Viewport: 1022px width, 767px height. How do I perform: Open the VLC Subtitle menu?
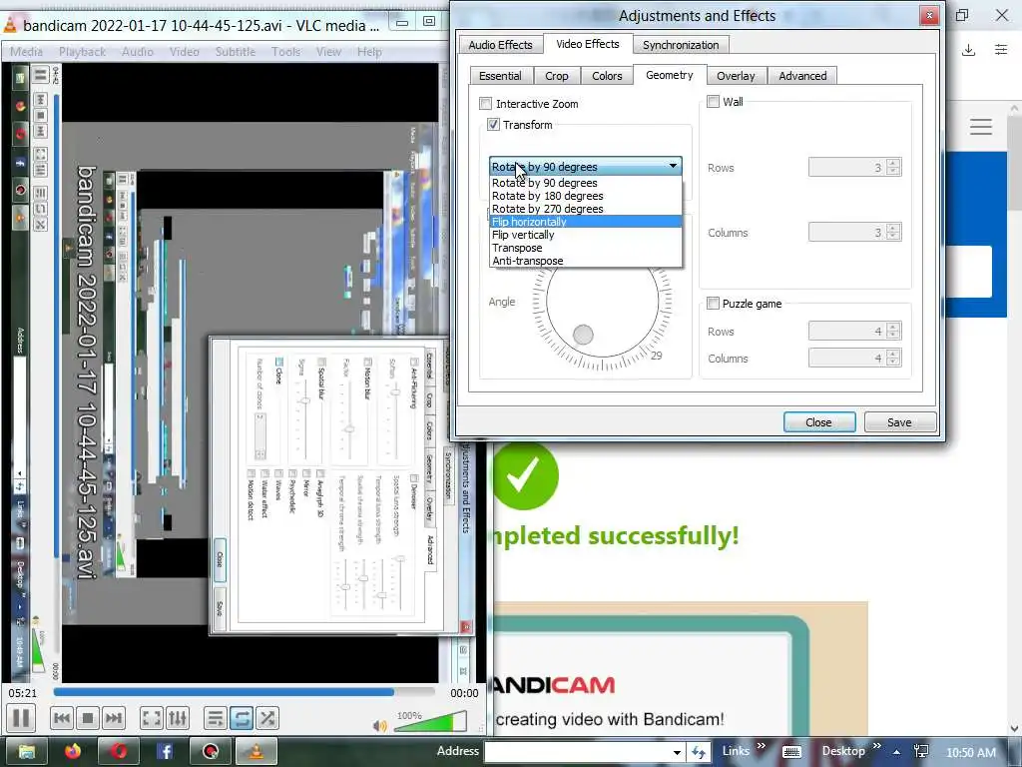[x=236, y=52]
